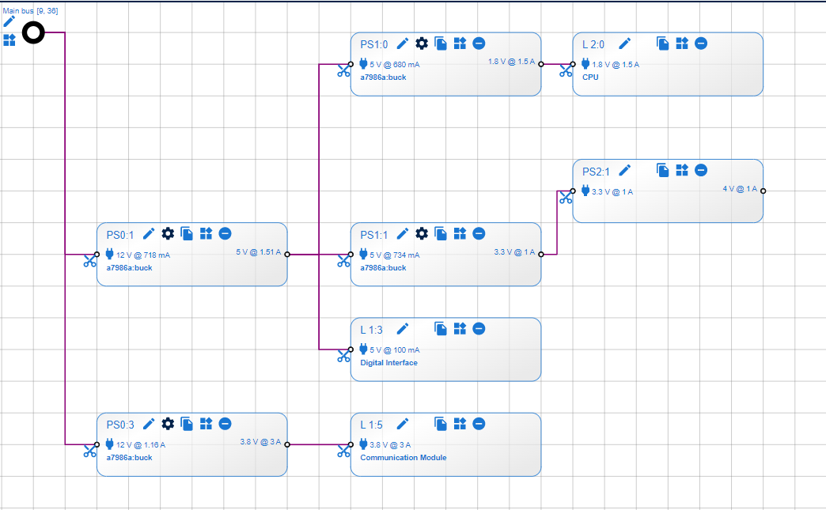Image resolution: width=826 pixels, height=510 pixels.
Task: Cut PS1:0 input connection with the scissors
Action: (343, 70)
